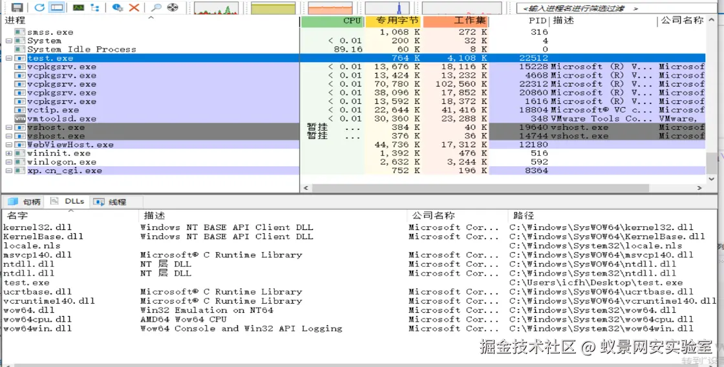The image size is (724, 367).
Task: Select the find window crosshair target icon
Action: [x=173, y=7]
